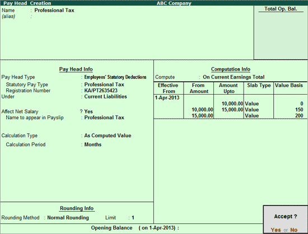Click the Amount Upto column header
This screenshot has width=308, height=234.
coord(228,88)
